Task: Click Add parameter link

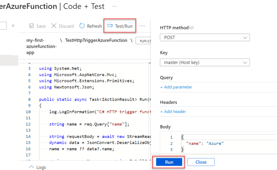Action: [176, 87]
